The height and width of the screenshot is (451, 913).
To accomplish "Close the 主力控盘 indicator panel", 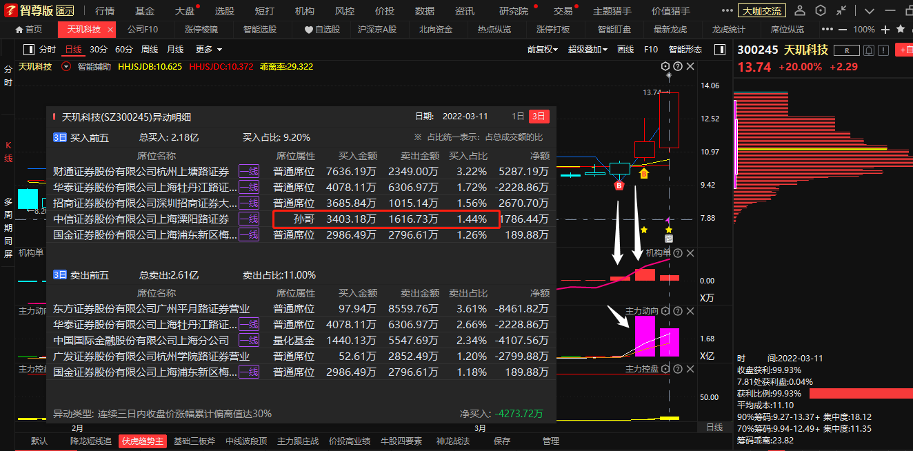I will pos(690,369).
